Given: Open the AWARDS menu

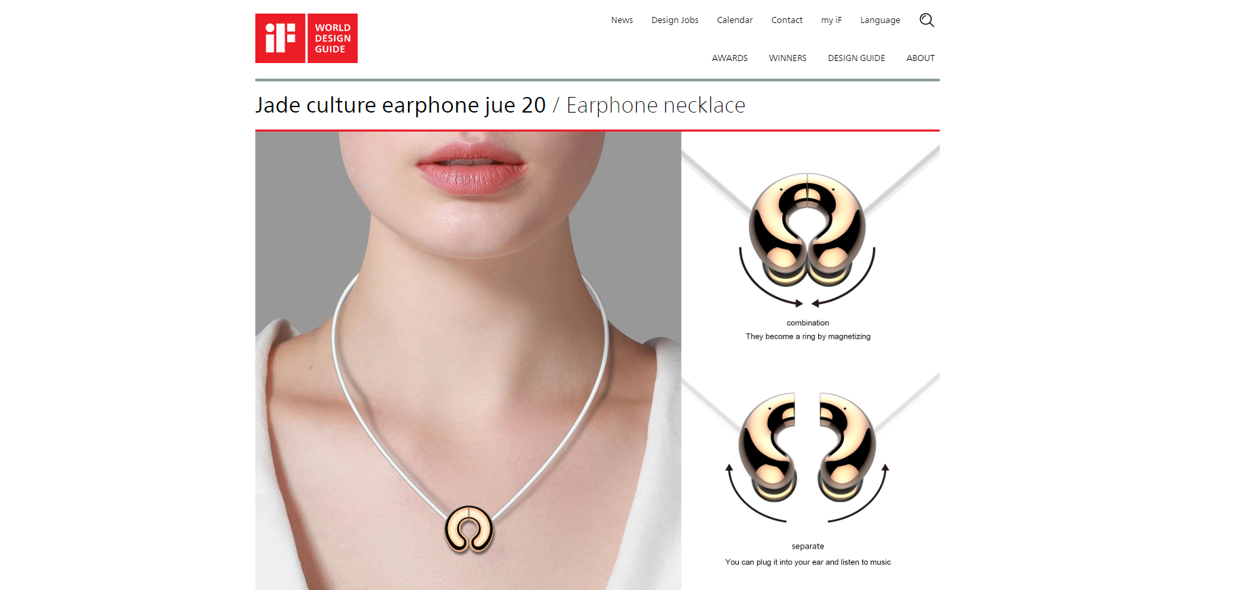Looking at the screenshot, I should pos(730,58).
